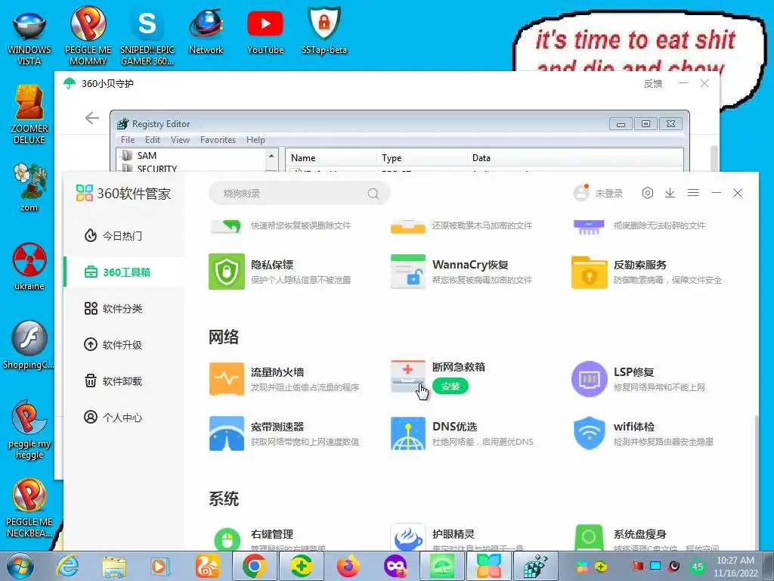Select the 今日热门 sidebar tab
This screenshot has height=581, width=774.
pos(125,236)
